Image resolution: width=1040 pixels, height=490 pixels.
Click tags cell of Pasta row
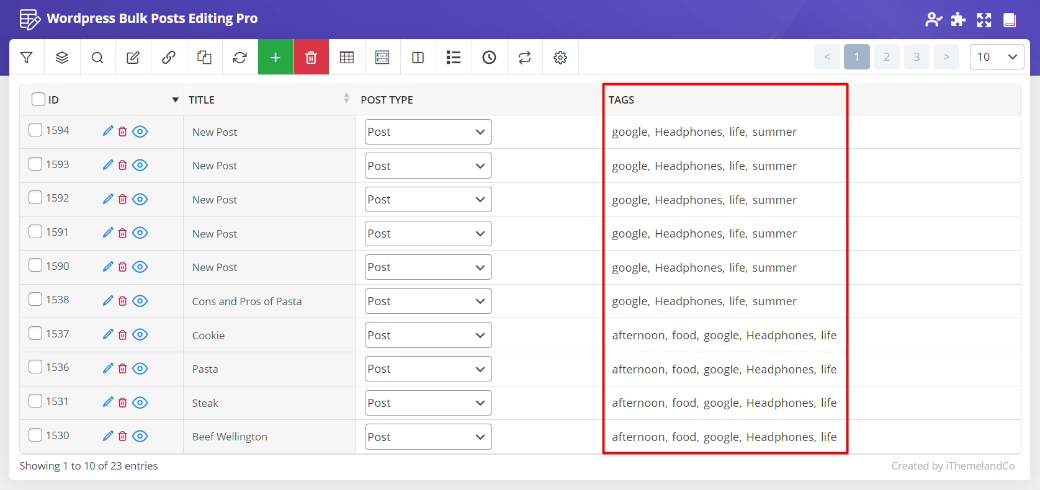pos(724,369)
